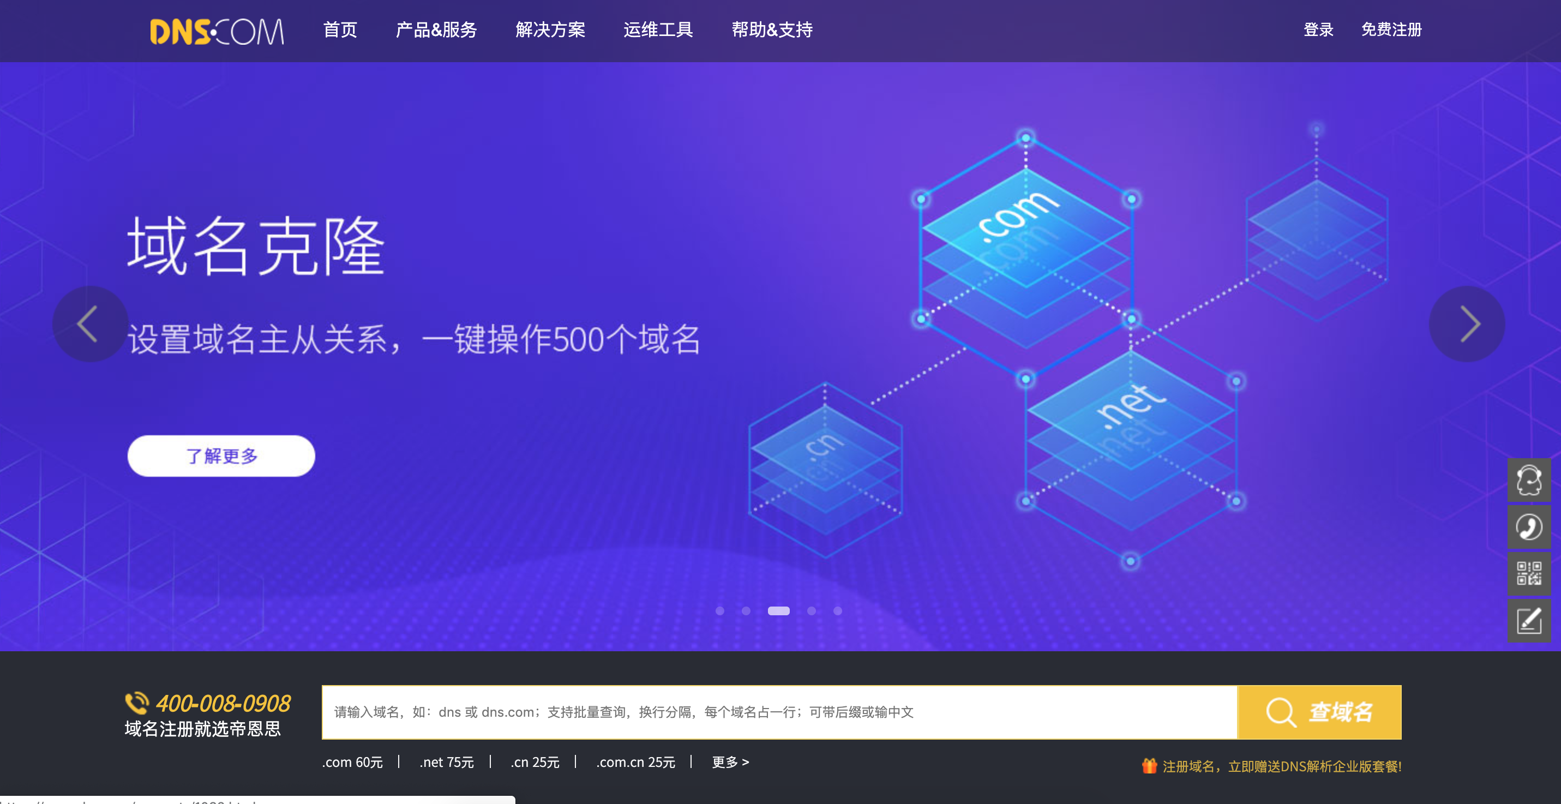This screenshot has width=1561, height=804.
Task: Open QQ customer service sidebar icon
Action: click(1528, 480)
